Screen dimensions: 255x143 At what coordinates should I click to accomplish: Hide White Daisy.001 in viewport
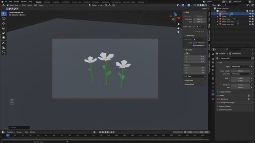(250, 21)
